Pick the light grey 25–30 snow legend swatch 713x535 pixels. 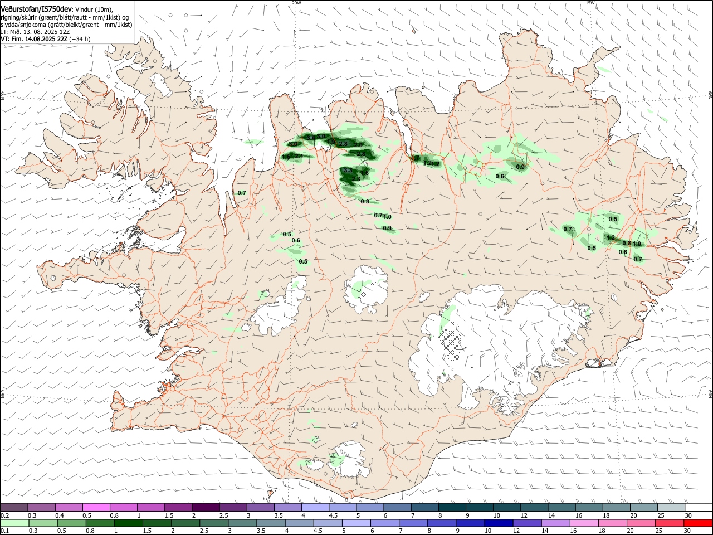click(671, 507)
